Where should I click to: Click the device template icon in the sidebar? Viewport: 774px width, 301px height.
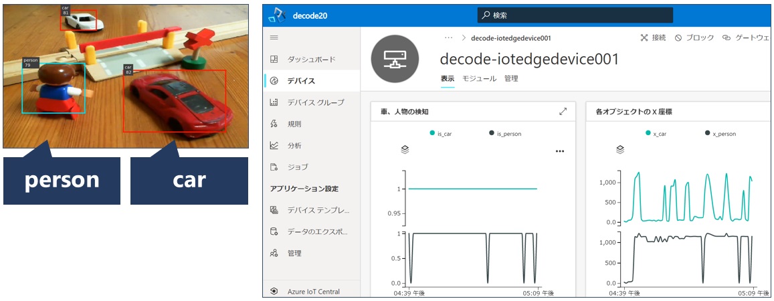[274, 210]
